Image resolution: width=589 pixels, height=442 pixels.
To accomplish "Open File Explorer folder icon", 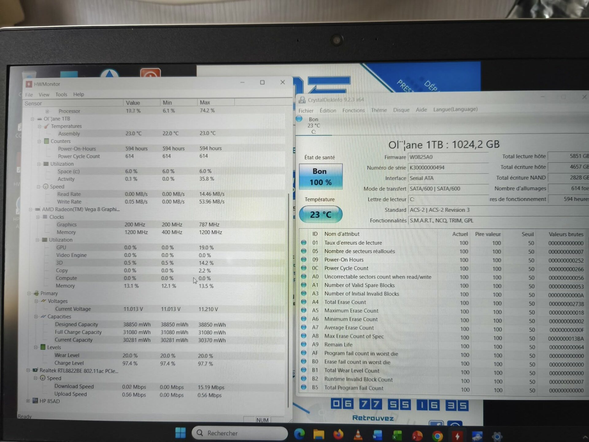I will [319, 434].
